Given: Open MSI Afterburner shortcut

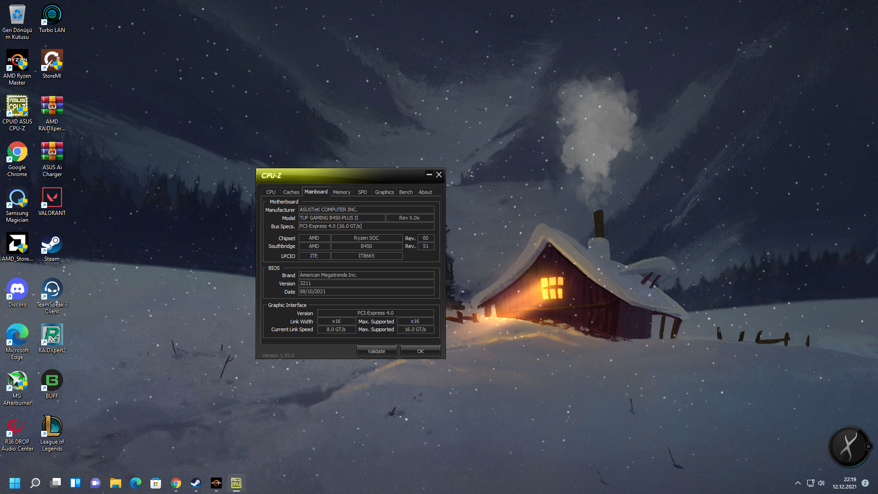Looking at the screenshot, I should pyautogui.click(x=17, y=381).
